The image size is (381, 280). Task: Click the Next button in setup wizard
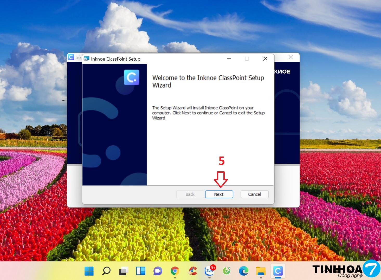coord(219,194)
